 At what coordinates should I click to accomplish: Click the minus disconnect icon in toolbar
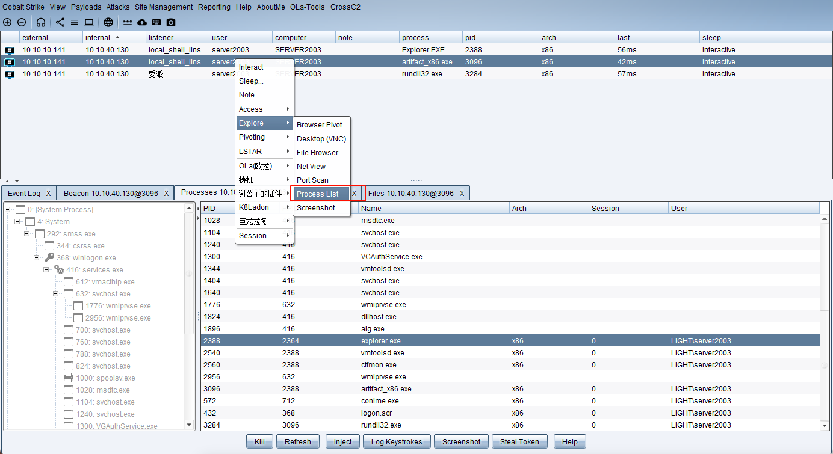click(x=22, y=22)
